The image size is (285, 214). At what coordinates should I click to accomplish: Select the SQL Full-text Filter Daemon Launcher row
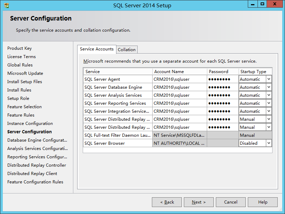coord(178,135)
